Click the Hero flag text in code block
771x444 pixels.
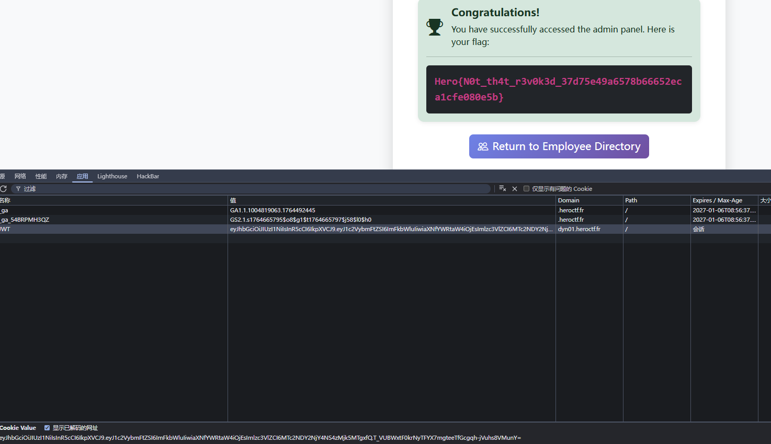pos(558,89)
